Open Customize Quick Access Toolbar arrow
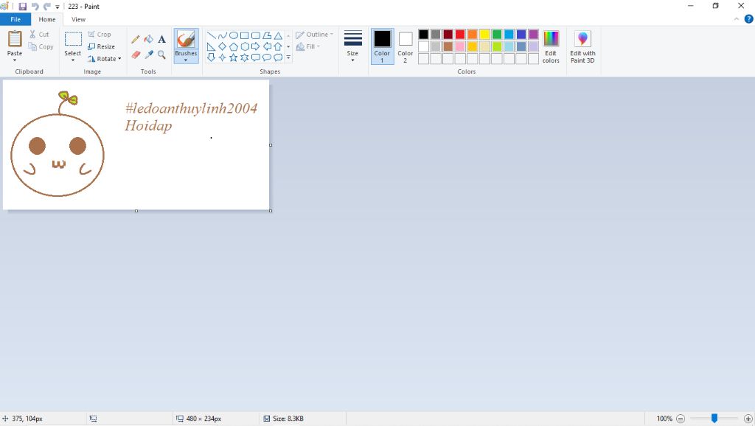 [58, 7]
